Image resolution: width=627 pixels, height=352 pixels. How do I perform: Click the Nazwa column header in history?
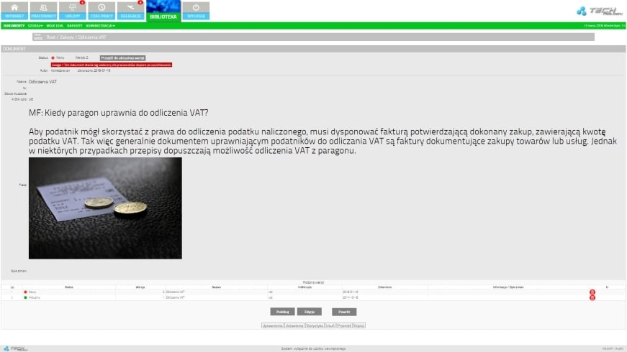tap(217, 287)
